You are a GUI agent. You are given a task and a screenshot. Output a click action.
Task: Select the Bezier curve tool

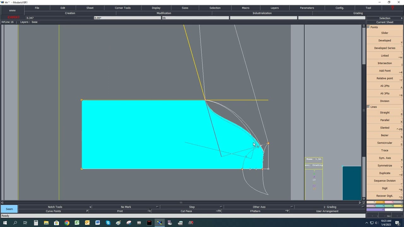coord(384,135)
